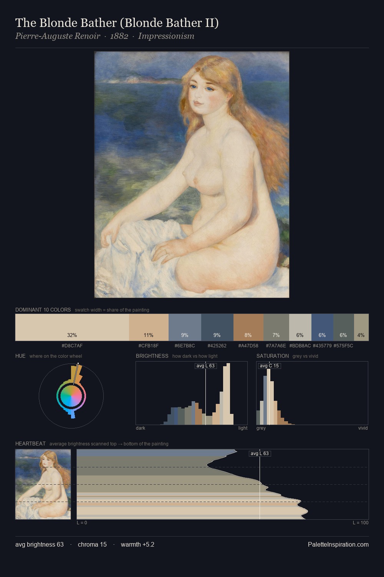
Task: Click the 'dark' axis label
Action: [141, 428]
